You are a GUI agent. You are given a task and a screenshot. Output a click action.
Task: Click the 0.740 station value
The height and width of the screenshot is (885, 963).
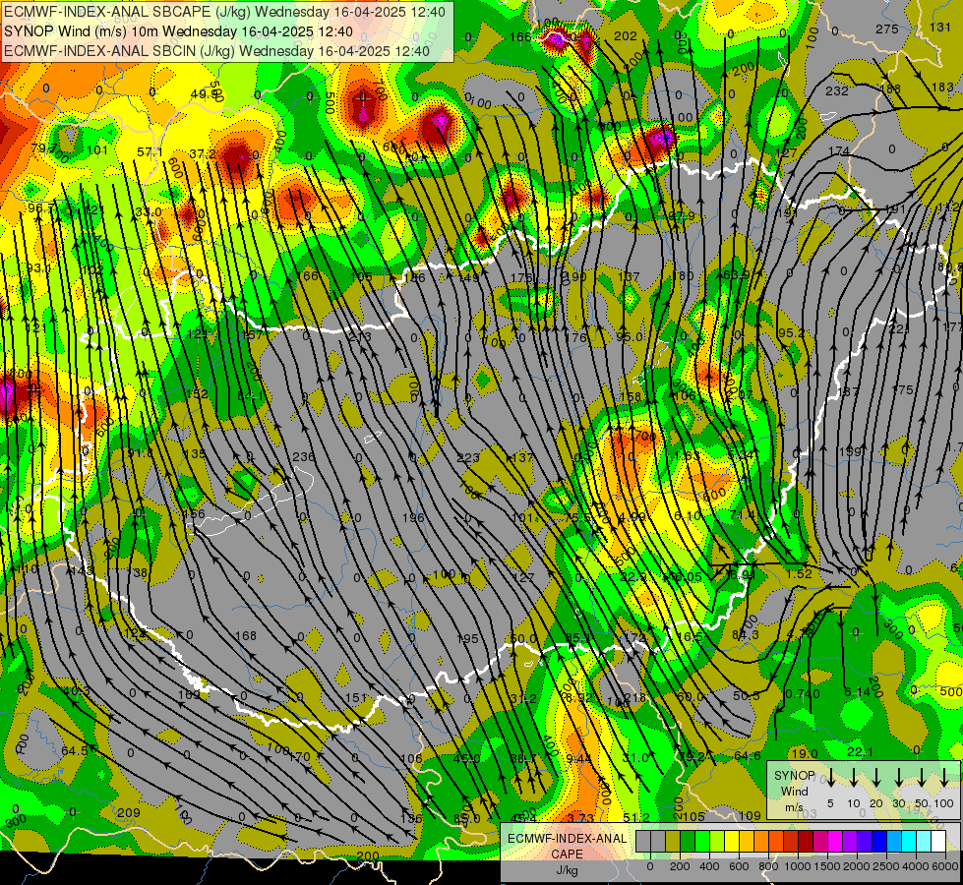click(x=803, y=694)
